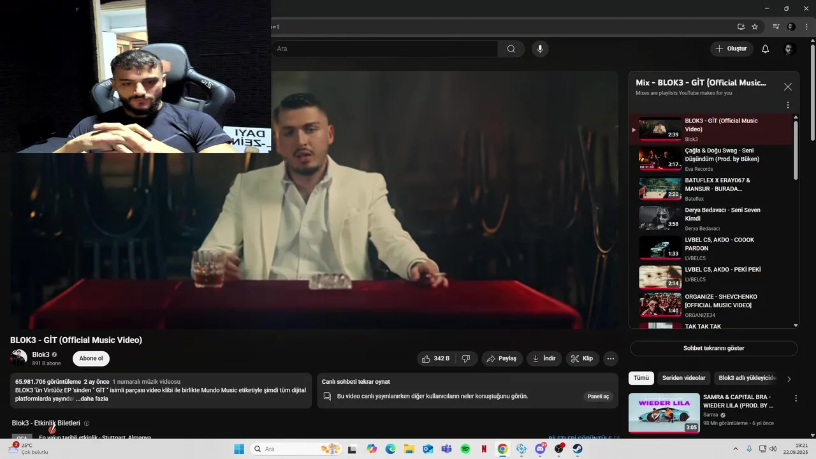
Task: Open Microsoft Edge from taskbar
Action: pos(391,449)
